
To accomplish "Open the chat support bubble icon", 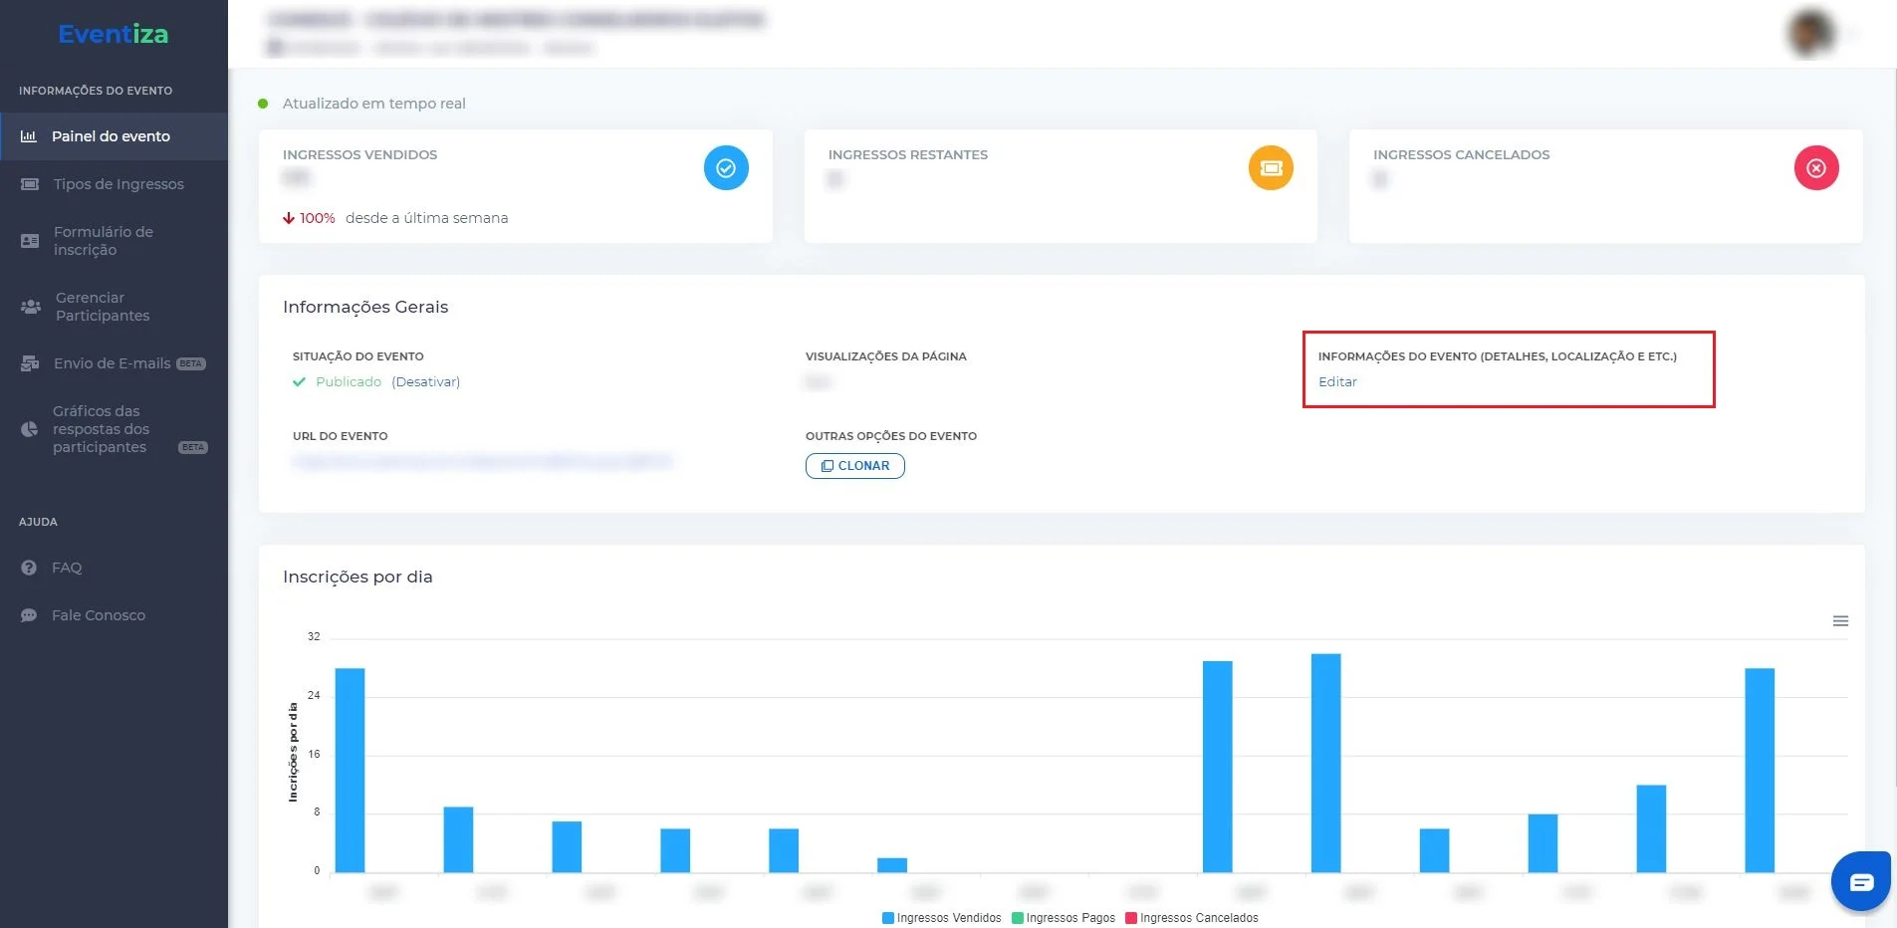I will (x=1860, y=881).
